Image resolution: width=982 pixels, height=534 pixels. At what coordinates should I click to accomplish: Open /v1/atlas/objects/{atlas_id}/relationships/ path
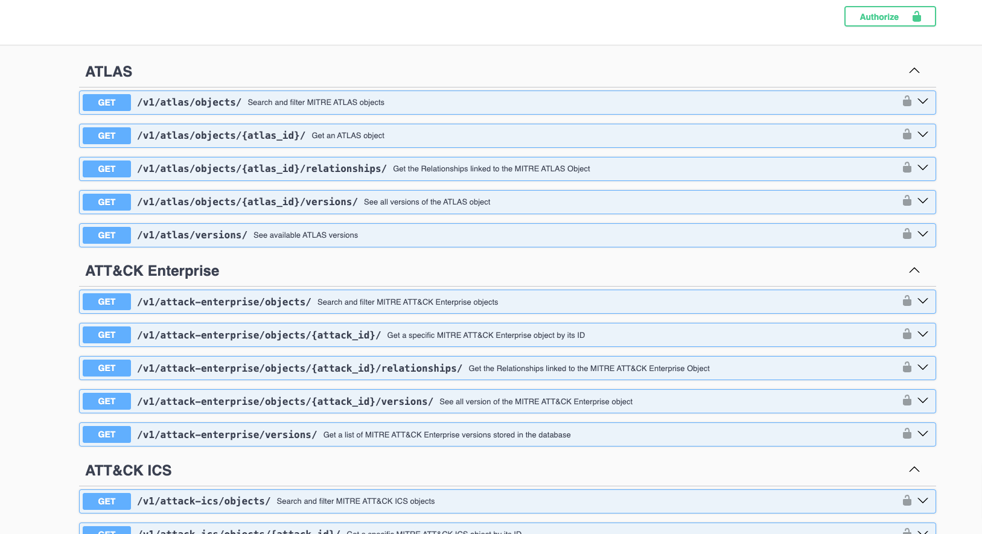pyautogui.click(x=262, y=169)
